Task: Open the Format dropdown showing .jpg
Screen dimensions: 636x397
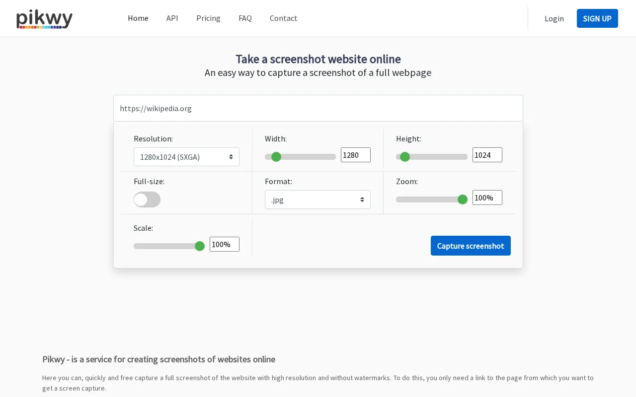Action: coord(318,199)
